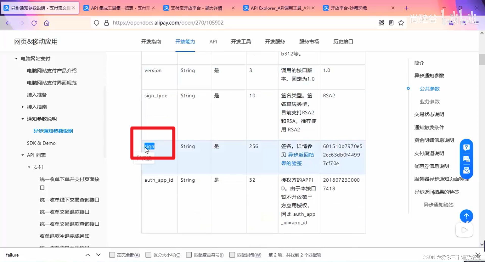485x262 pixels.
Task: Open the API navigation menu item
Action: pyautogui.click(x=213, y=42)
